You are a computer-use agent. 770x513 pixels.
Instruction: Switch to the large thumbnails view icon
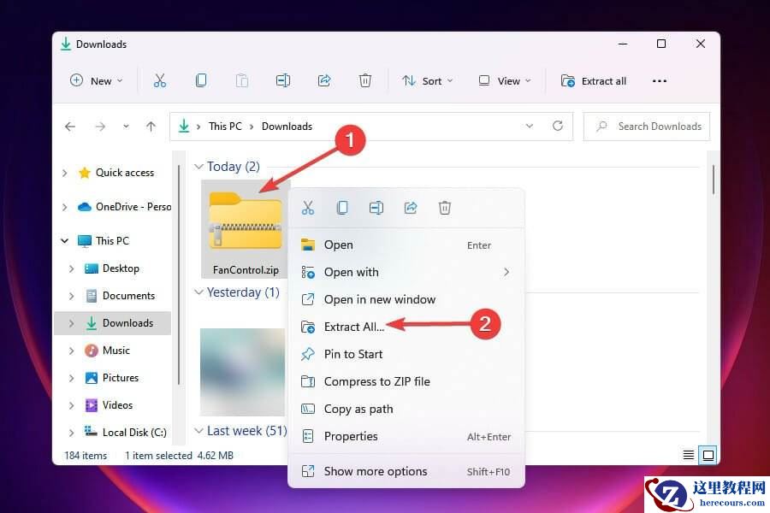click(708, 455)
